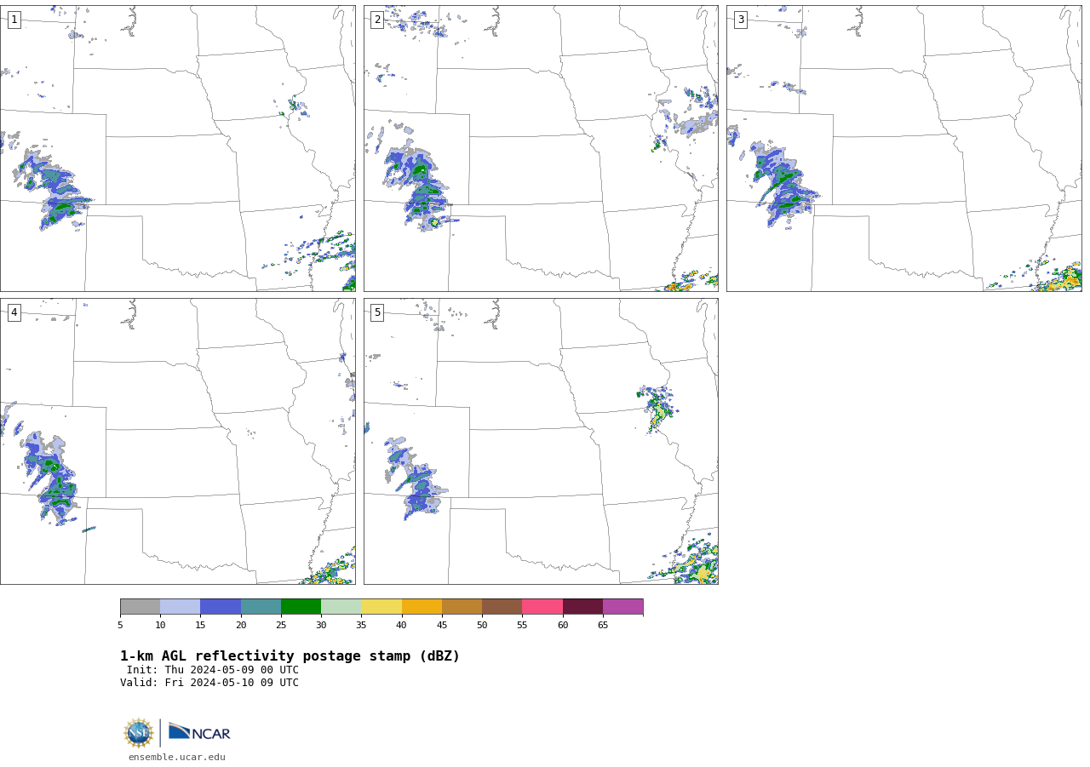Click the colorbar tick label 5
This screenshot has height=767, width=1090.
click(120, 626)
